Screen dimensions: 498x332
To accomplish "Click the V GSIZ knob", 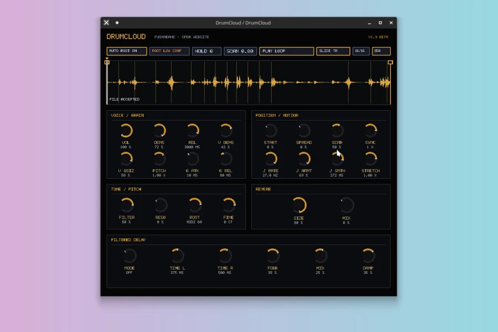I will pos(126,159).
